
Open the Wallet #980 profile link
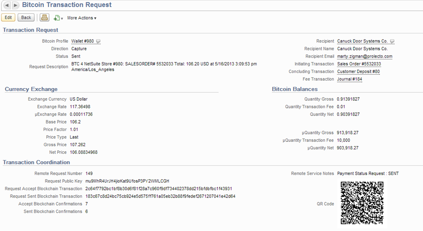click(x=83, y=41)
